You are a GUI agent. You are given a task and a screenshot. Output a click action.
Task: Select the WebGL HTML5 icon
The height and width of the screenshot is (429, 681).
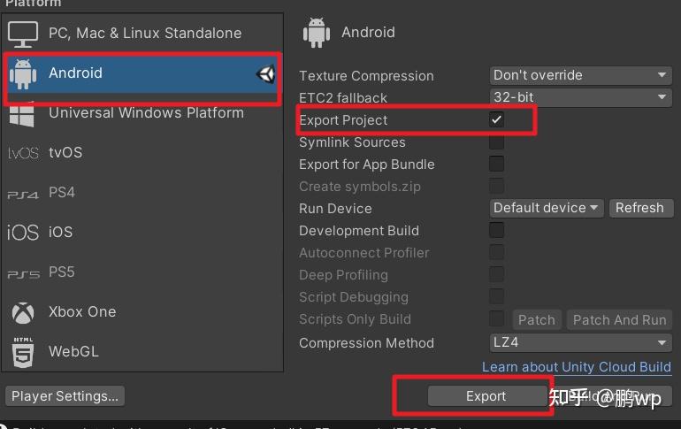point(23,352)
